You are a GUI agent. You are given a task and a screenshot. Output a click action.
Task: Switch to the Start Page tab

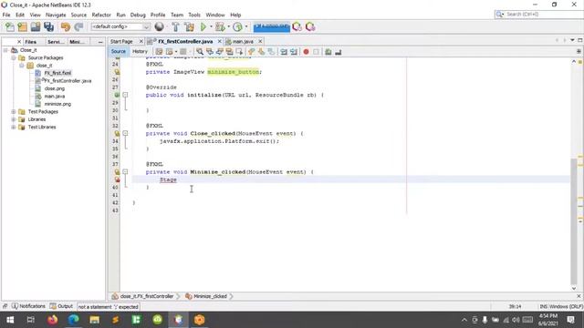click(121, 41)
